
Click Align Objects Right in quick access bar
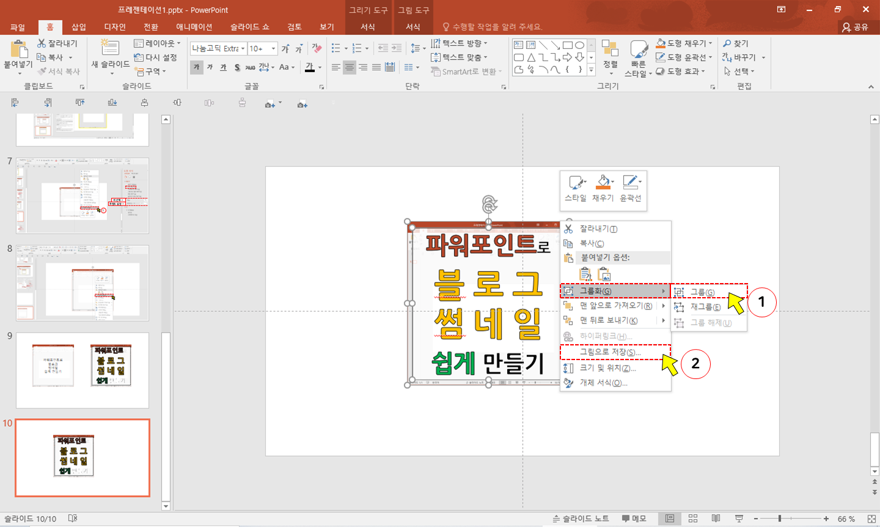[48, 103]
